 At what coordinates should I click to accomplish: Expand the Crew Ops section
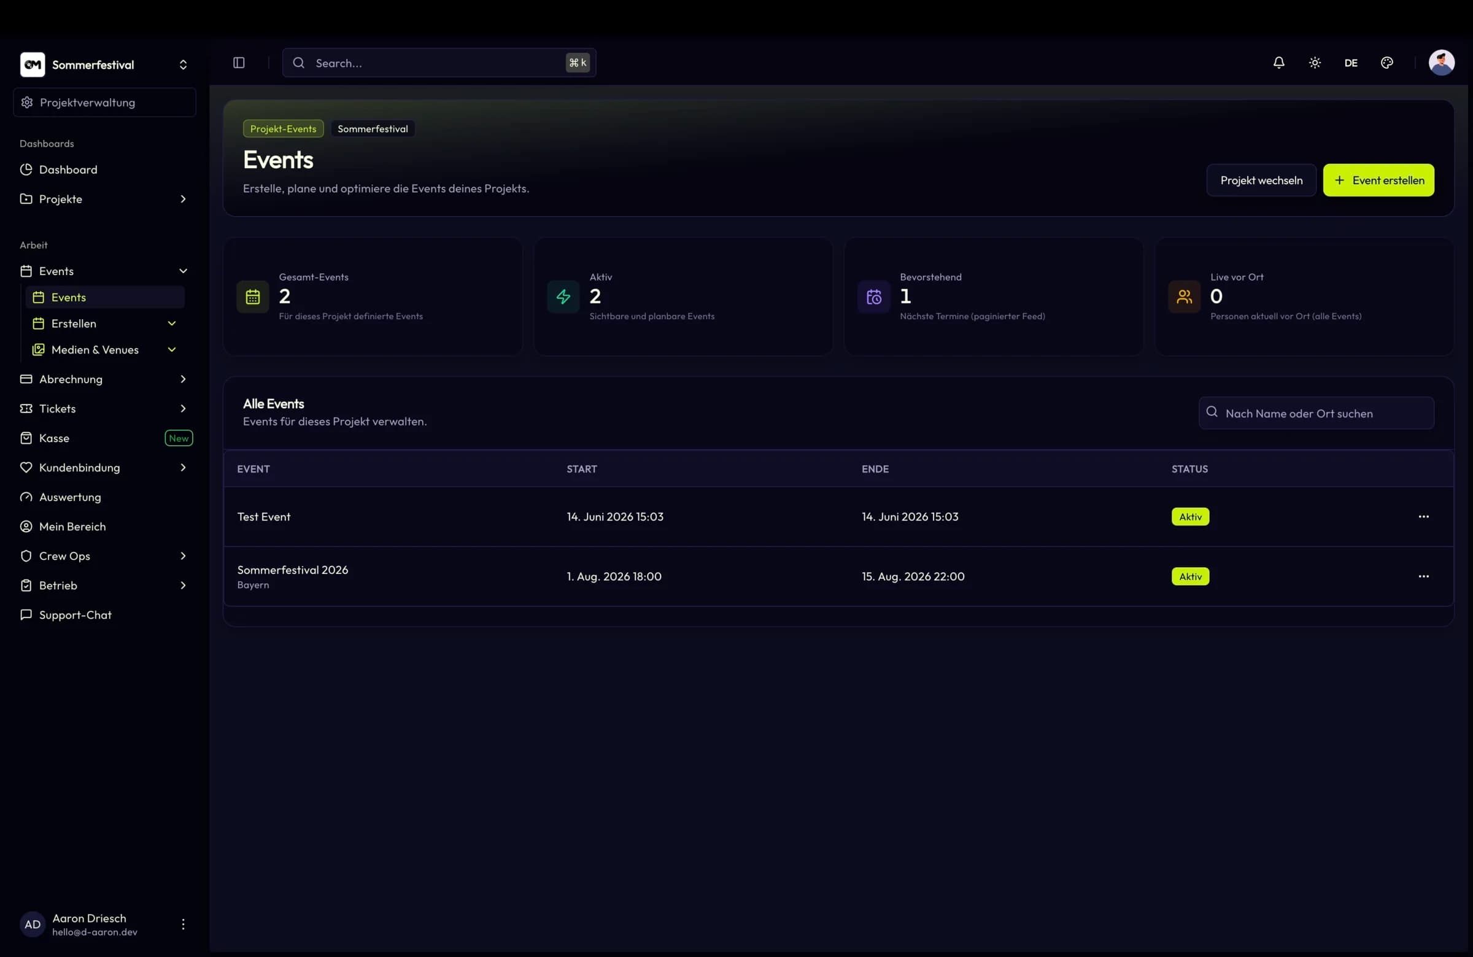point(104,556)
